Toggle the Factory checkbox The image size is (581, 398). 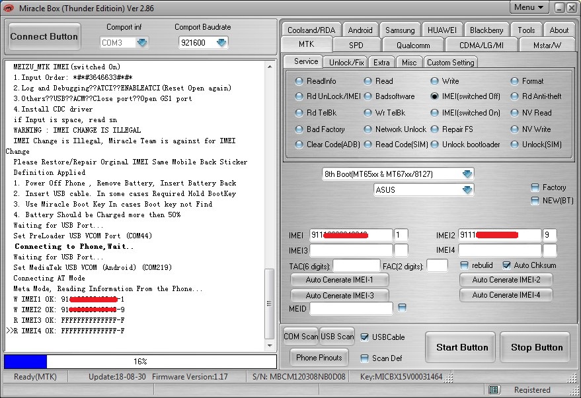[535, 187]
